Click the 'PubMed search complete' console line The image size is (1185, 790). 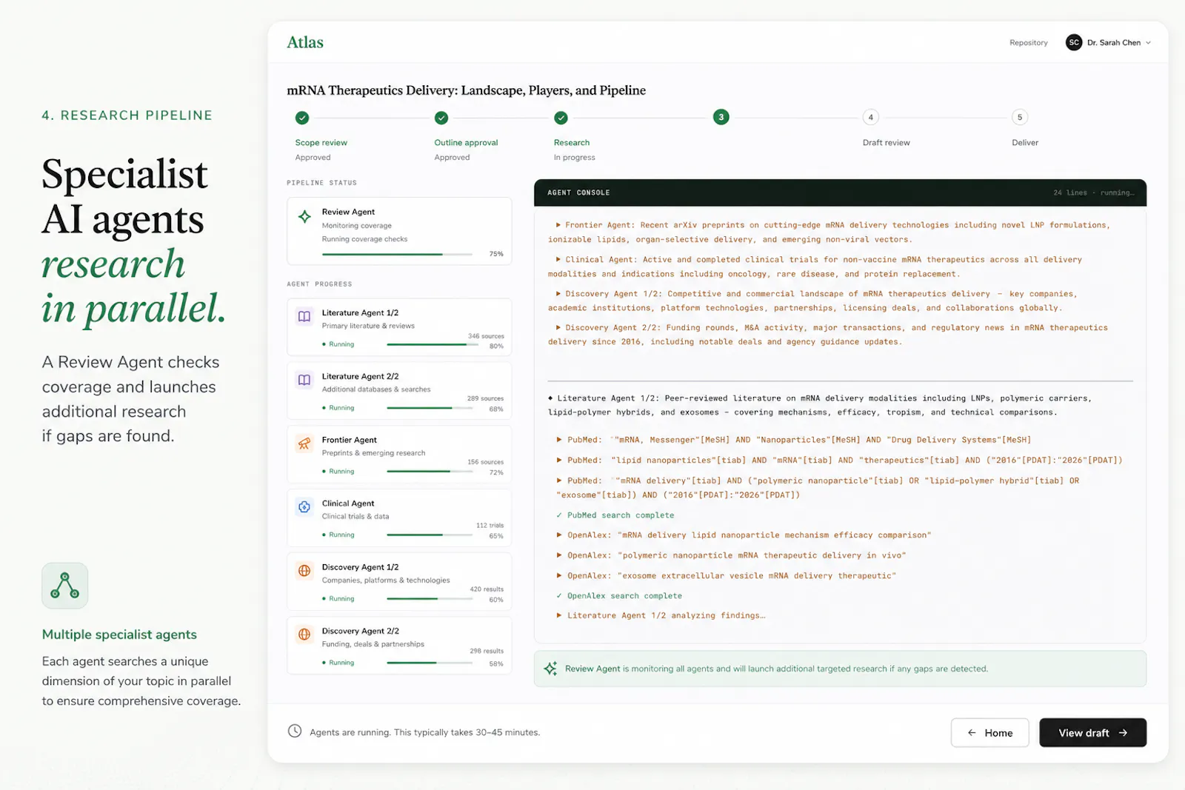(x=615, y=515)
